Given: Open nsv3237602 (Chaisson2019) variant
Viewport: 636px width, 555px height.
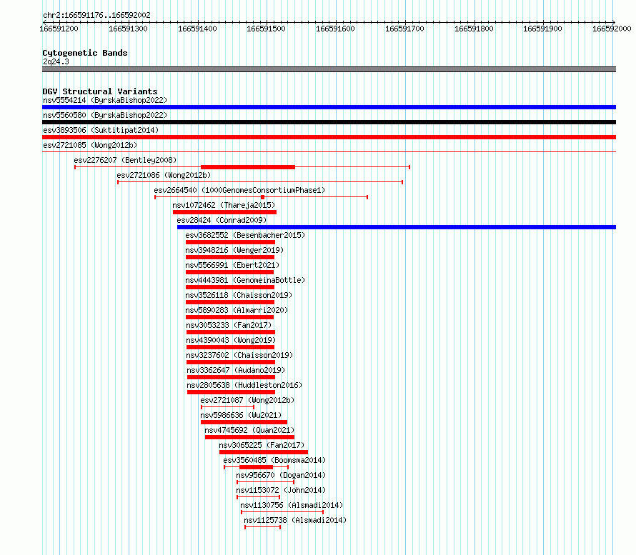Looking at the screenshot, I should [239, 355].
